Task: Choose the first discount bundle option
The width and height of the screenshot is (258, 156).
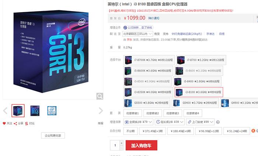Action: pos(132,113)
